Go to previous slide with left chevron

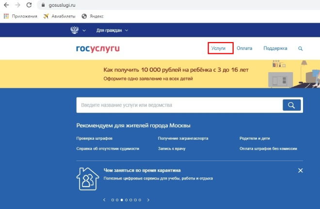(x=104, y=200)
